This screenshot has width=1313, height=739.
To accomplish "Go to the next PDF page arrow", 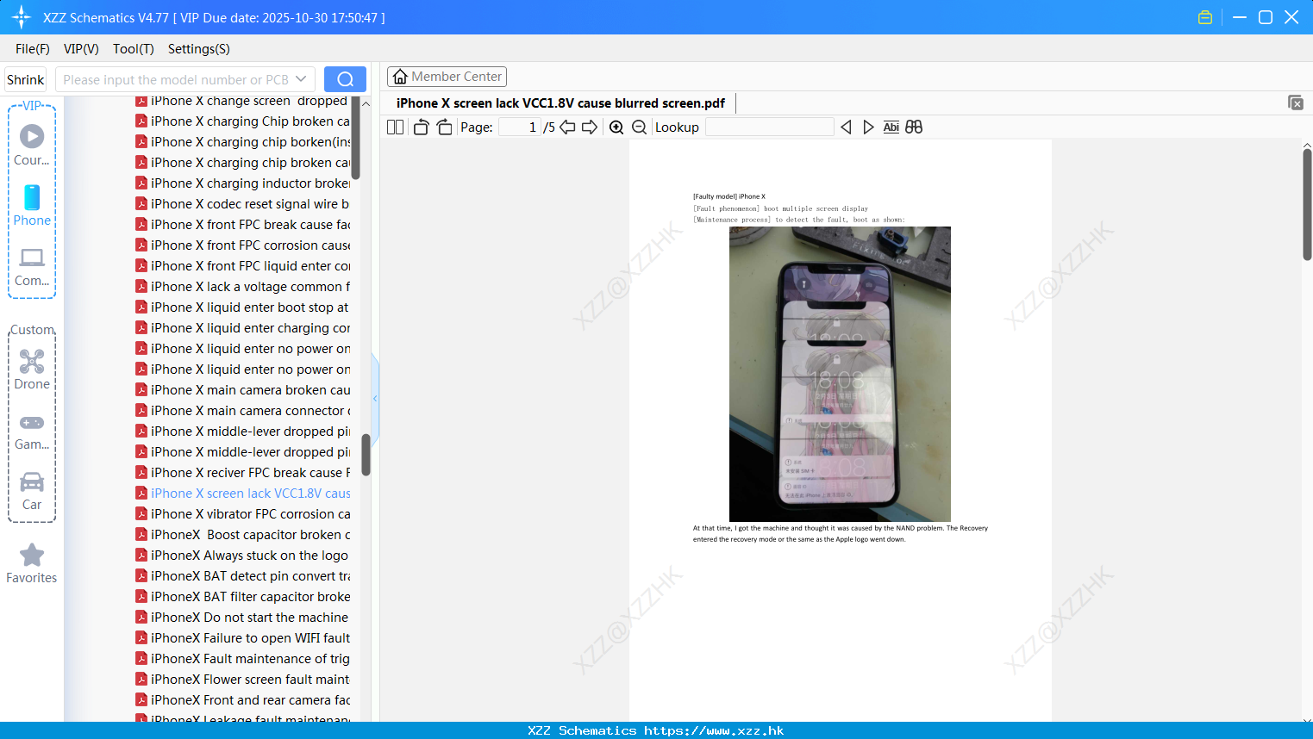I will (x=590, y=127).
